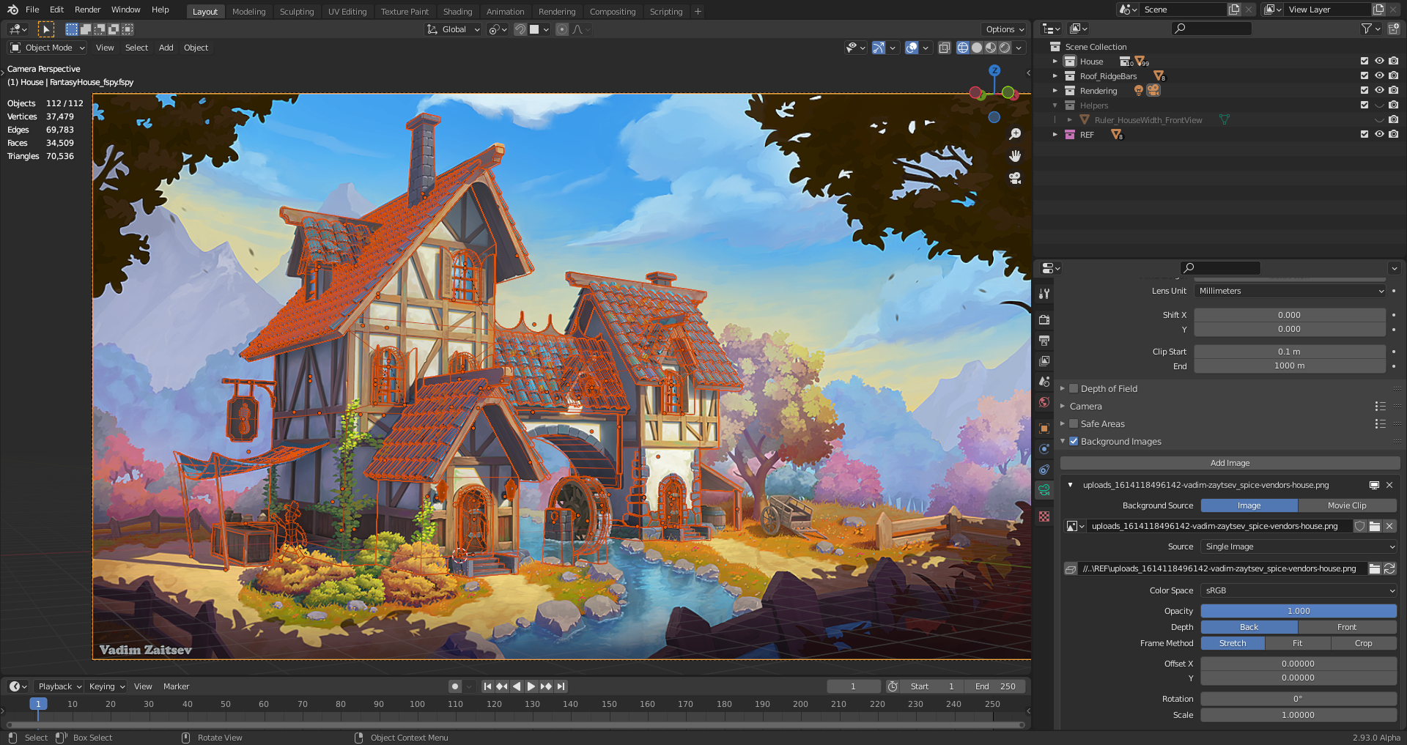Open the Camera Object Data properties tab
The height and width of the screenshot is (745, 1407).
[1044, 490]
